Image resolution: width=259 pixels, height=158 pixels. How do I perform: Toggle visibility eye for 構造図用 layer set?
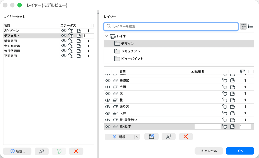click(x=64, y=41)
